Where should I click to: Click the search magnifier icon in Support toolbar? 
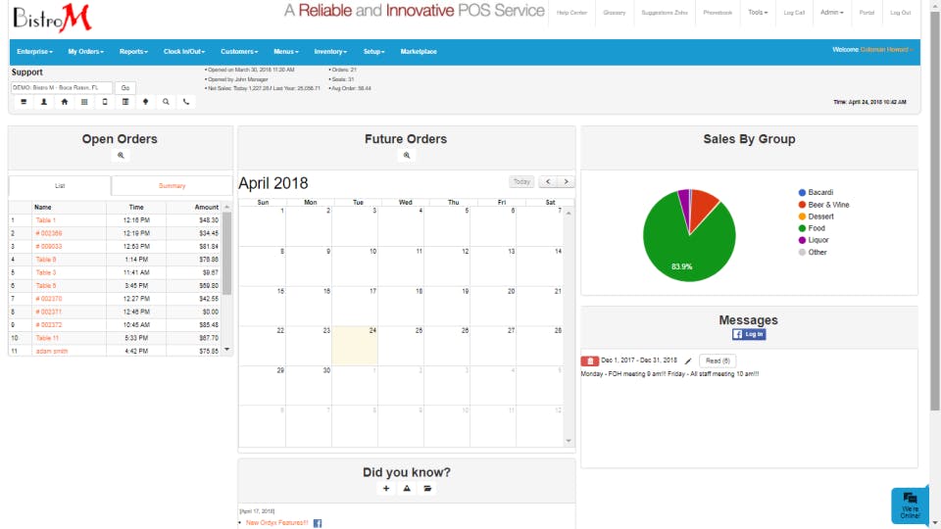point(166,102)
